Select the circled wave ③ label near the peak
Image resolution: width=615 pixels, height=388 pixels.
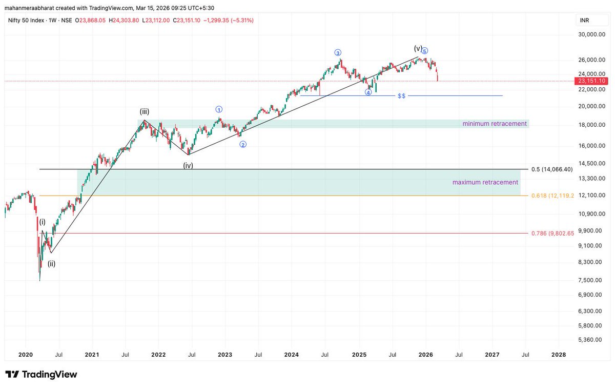coord(338,52)
